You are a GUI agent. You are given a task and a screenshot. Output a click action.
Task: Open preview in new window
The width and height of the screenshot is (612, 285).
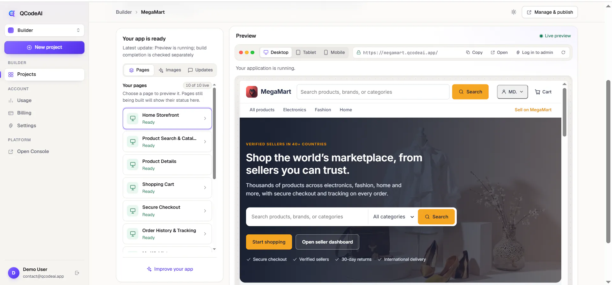(x=499, y=53)
